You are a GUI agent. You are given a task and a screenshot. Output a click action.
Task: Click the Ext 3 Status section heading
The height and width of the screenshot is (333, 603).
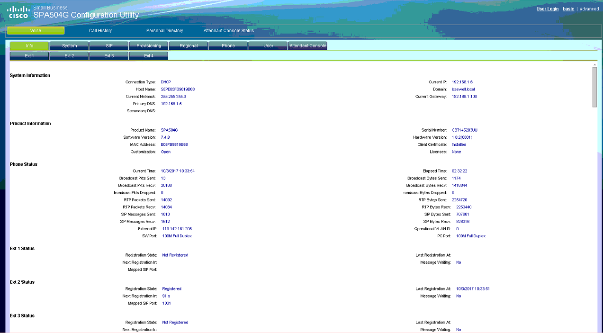[x=22, y=315]
